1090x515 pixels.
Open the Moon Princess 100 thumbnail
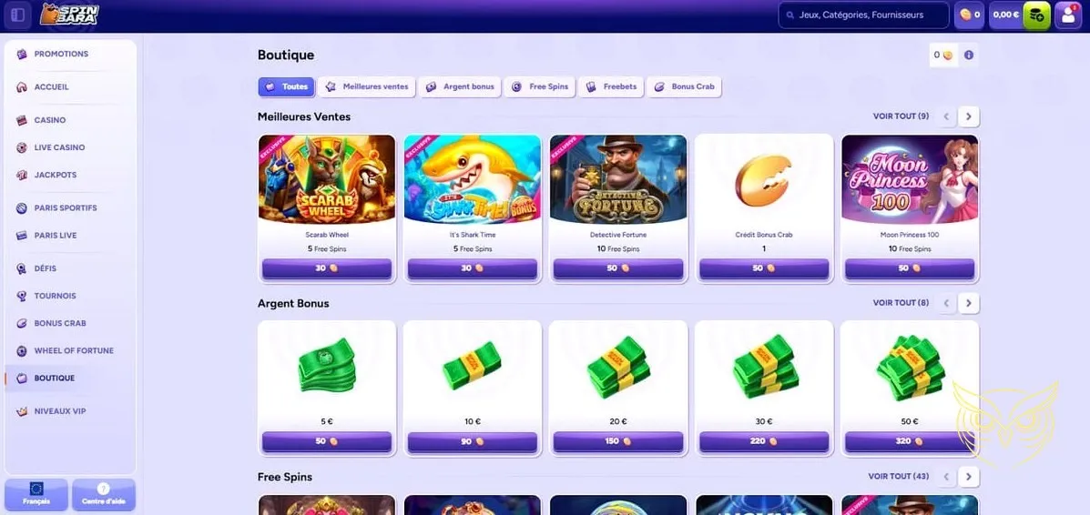point(910,179)
